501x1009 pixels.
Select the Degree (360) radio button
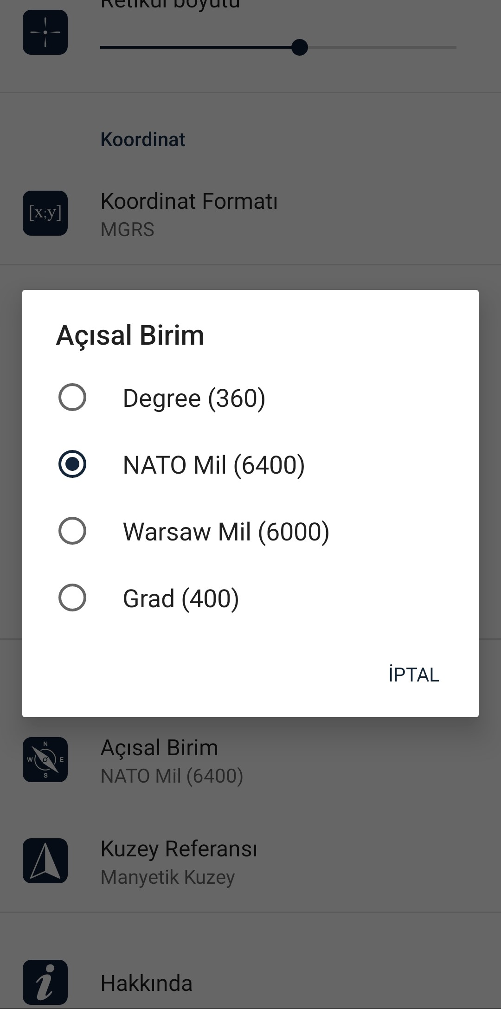72,397
